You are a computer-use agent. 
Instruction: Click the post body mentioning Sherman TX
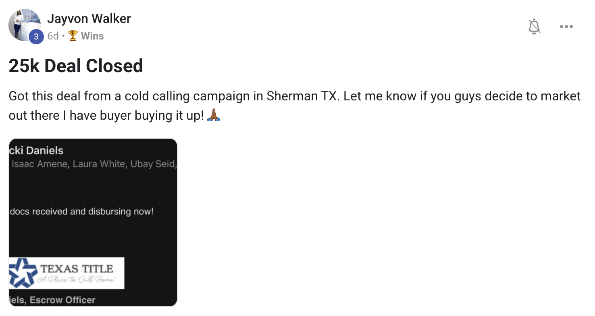295,106
